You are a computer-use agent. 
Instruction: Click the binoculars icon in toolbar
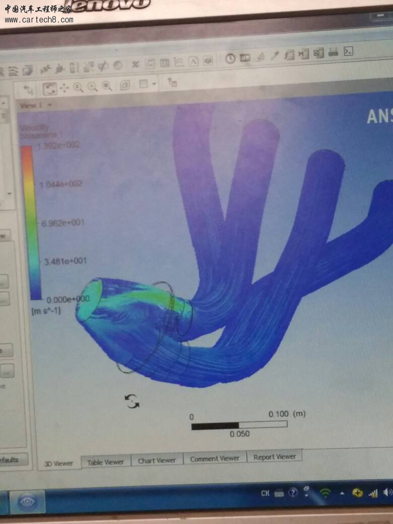(333, 52)
